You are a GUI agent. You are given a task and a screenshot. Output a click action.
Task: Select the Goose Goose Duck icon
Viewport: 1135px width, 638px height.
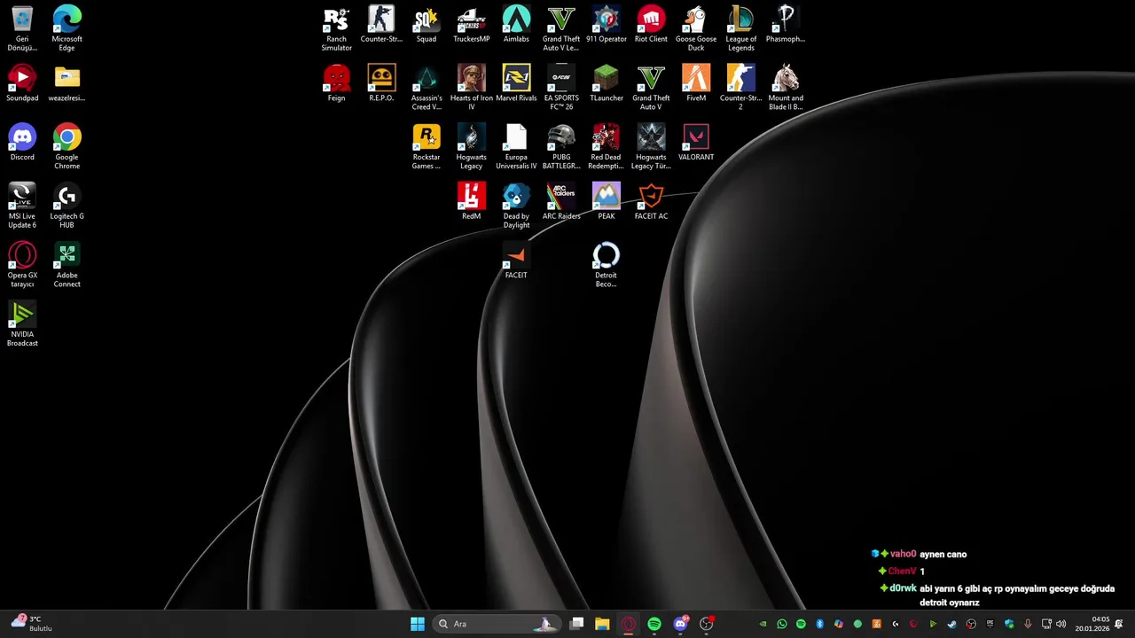click(x=696, y=28)
